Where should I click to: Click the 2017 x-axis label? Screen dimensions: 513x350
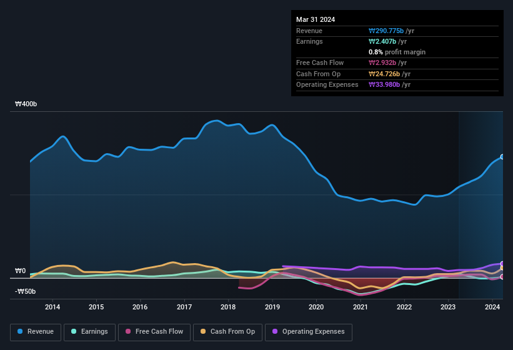pos(184,307)
